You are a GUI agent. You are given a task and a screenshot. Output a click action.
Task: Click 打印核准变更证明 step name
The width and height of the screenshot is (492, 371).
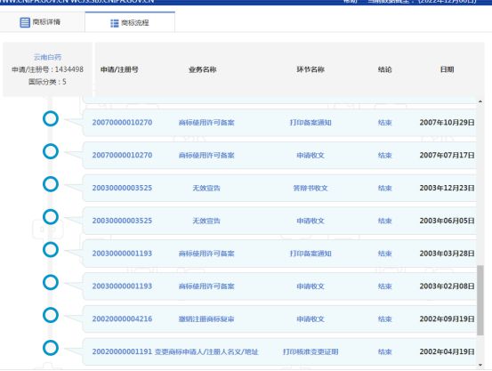311,351
